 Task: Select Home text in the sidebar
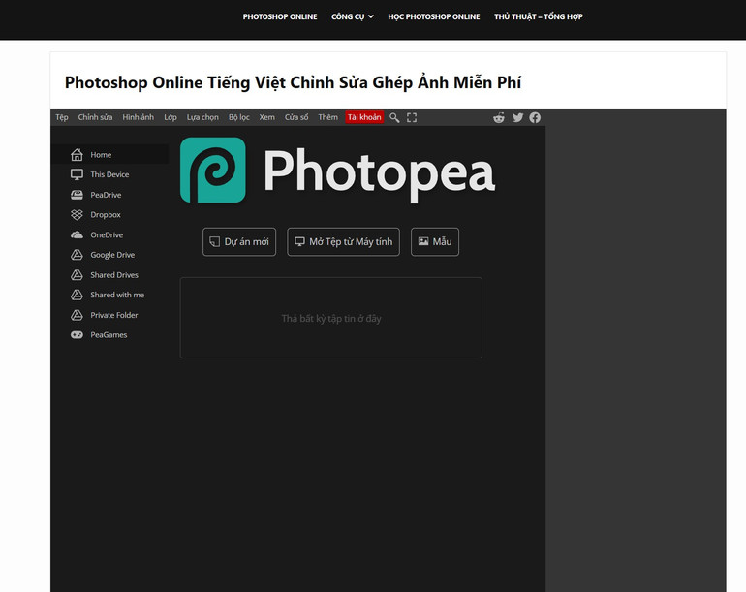(x=101, y=155)
